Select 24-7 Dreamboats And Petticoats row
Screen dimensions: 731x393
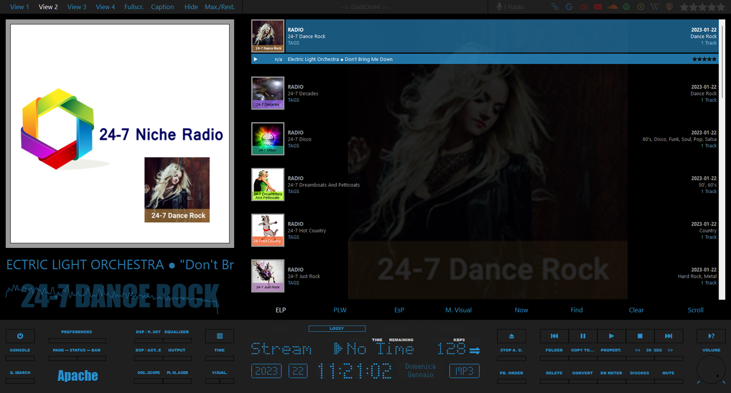[x=485, y=185]
